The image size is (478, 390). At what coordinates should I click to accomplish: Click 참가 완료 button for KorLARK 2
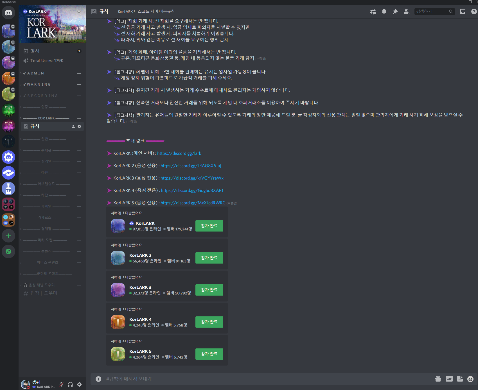click(209, 258)
